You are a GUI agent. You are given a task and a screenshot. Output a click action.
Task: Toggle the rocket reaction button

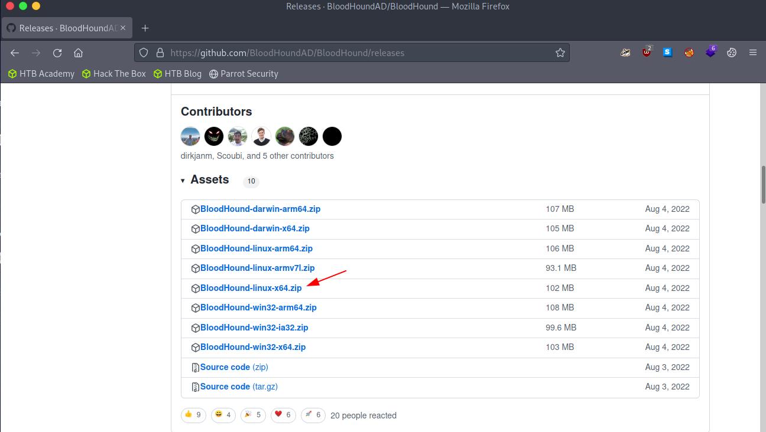(313, 415)
